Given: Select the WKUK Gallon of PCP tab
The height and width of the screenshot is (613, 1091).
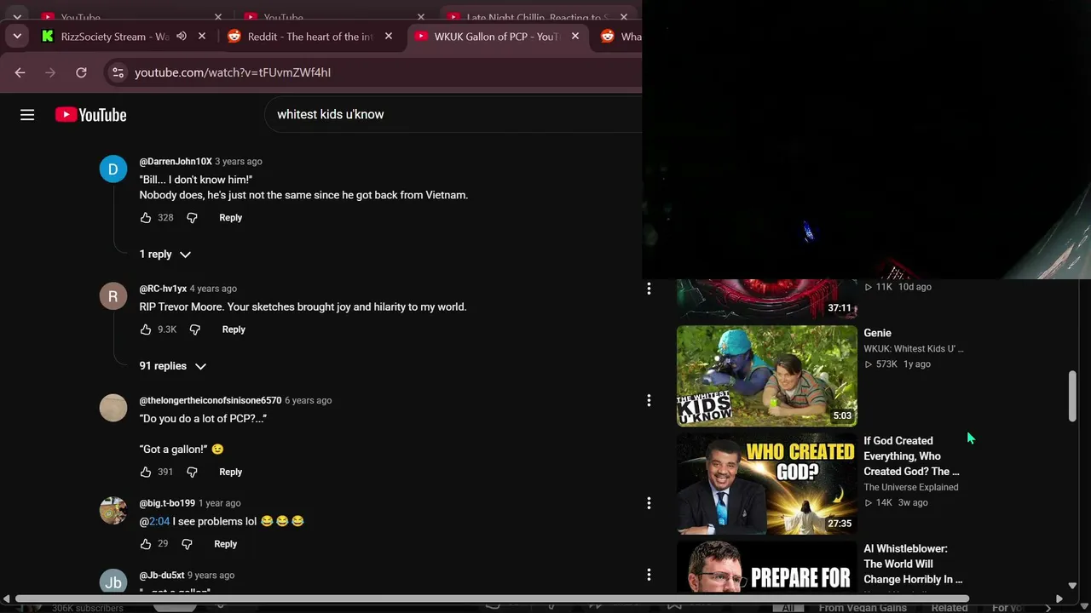Looking at the screenshot, I should pos(496,37).
